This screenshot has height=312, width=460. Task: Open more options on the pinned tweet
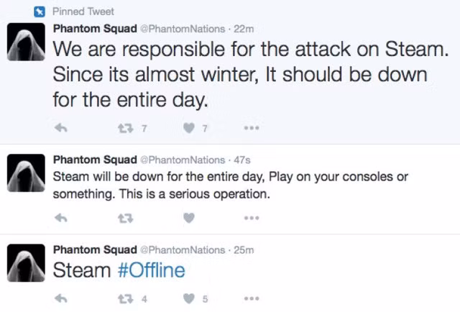pyautogui.click(x=251, y=128)
